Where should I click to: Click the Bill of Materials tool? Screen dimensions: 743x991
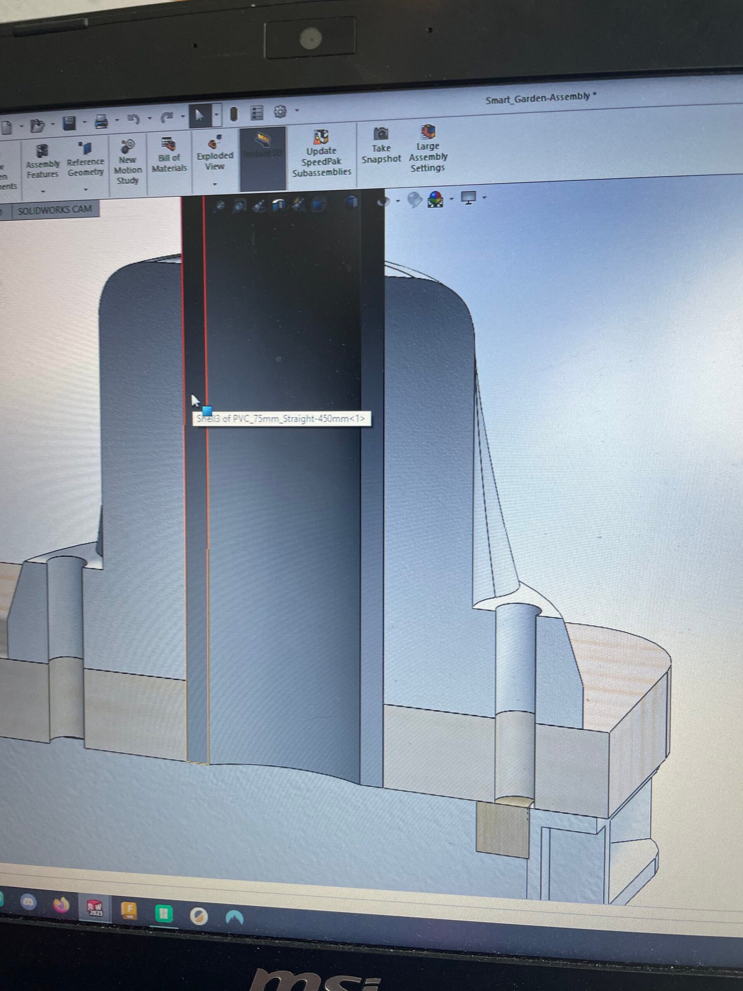point(169,155)
